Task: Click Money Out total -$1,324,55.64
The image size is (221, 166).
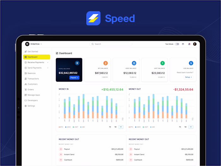Action: tap(183, 89)
